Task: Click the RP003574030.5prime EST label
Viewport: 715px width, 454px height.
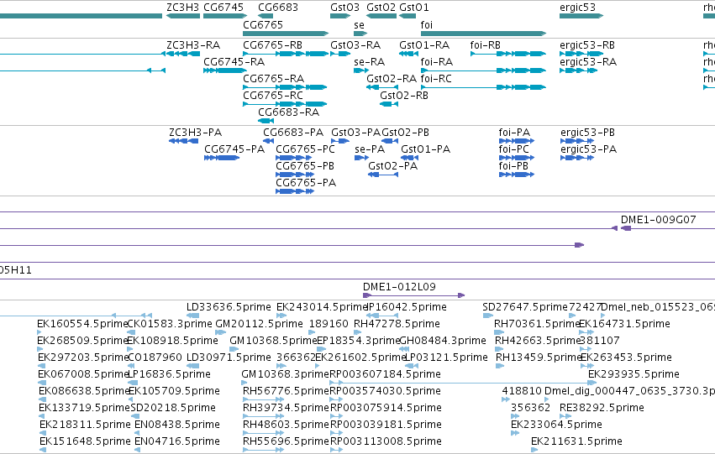Action: point(386,392)
